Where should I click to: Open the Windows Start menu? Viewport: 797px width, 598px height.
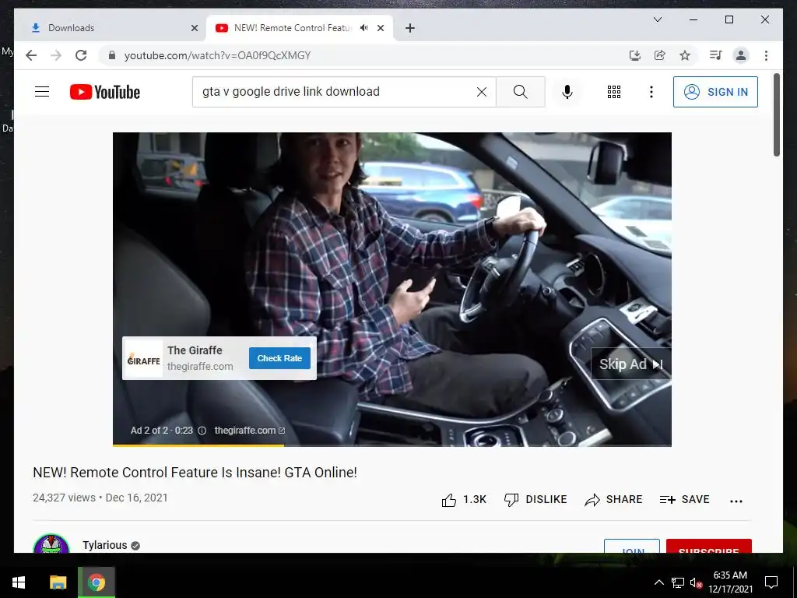tap(19, 582)
